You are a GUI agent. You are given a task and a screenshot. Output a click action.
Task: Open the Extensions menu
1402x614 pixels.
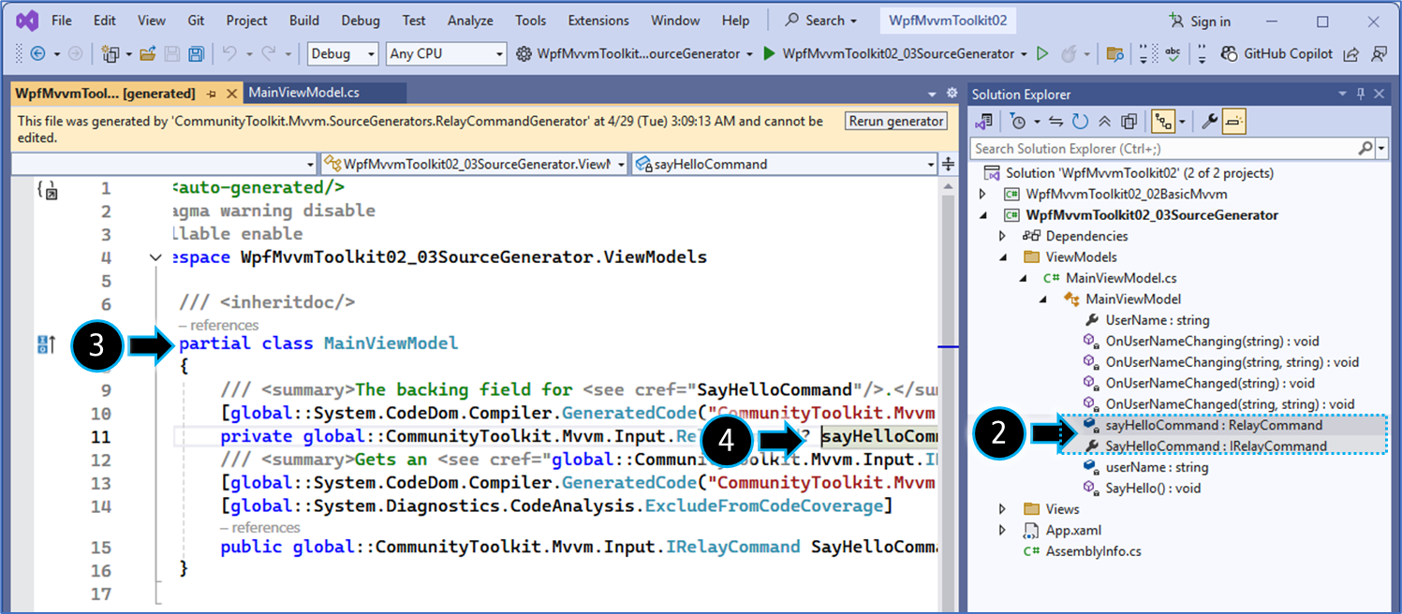click(x=598, y=21)
